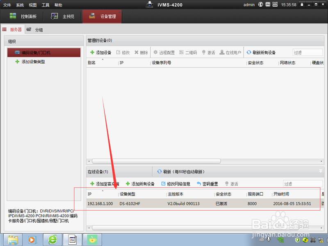Open the 工具 menu
328x246 pixels.
46,5
